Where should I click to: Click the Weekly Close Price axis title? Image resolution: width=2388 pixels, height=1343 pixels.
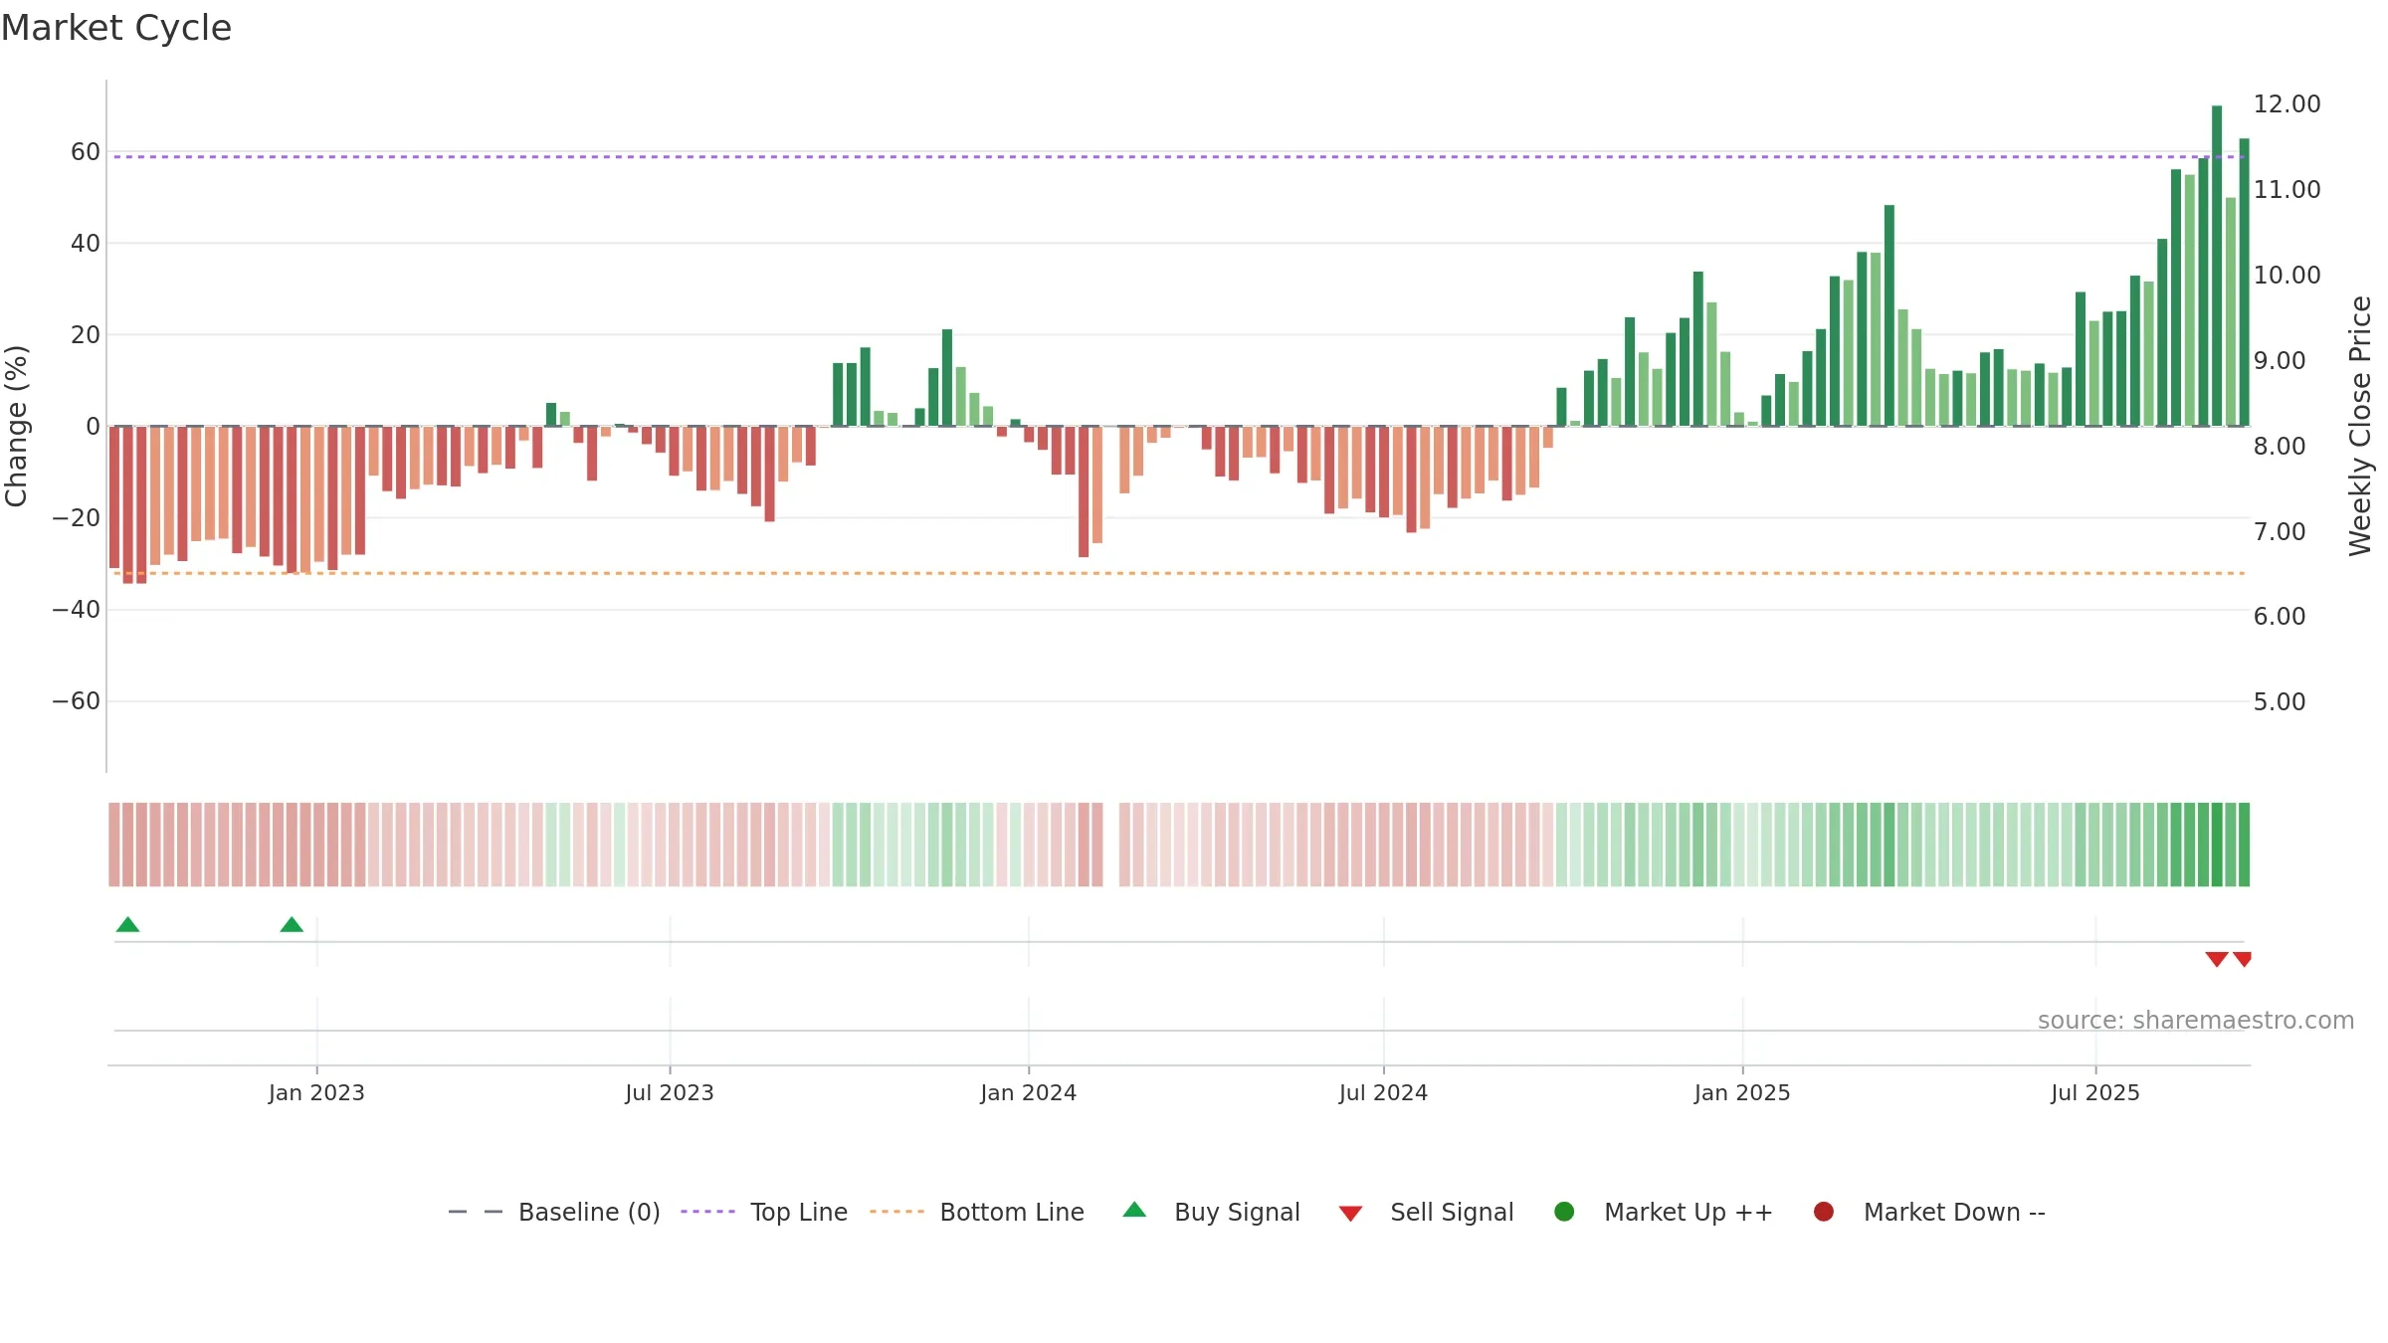(x=2360, y=426)
